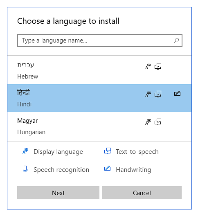198x216 pixels.
Task: Select the Hindi language label
Action: point(25,104)
